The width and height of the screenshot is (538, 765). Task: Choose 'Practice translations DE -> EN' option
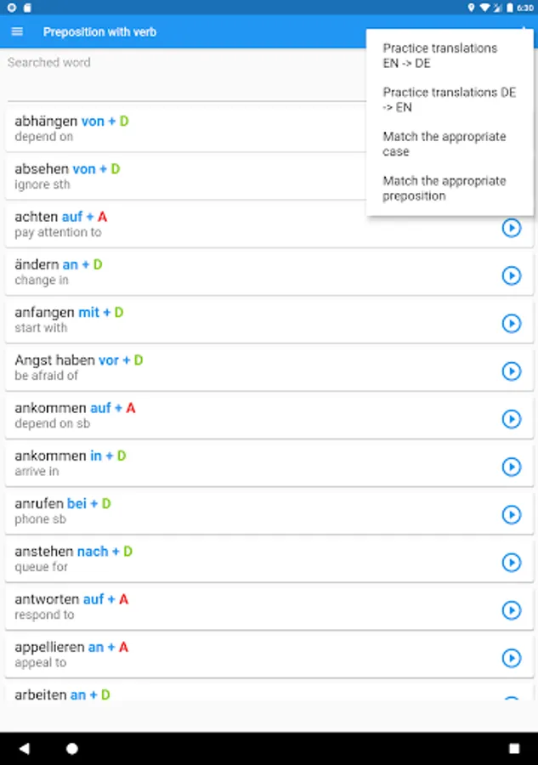[x=450, y=99]
